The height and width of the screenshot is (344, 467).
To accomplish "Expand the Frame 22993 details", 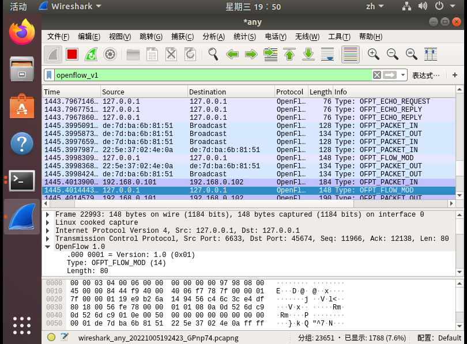I will pyautogui.click(x=48, y=214).
